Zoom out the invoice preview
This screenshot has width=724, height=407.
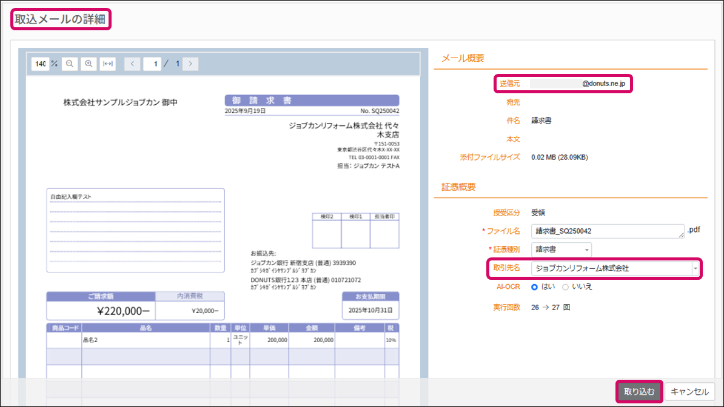[70, 64]
